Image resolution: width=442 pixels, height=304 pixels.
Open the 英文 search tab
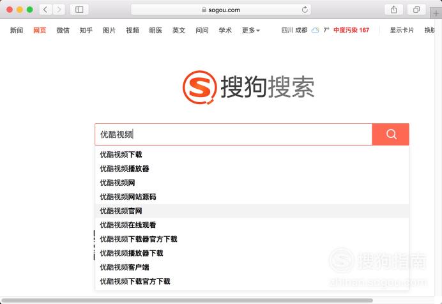179,30
